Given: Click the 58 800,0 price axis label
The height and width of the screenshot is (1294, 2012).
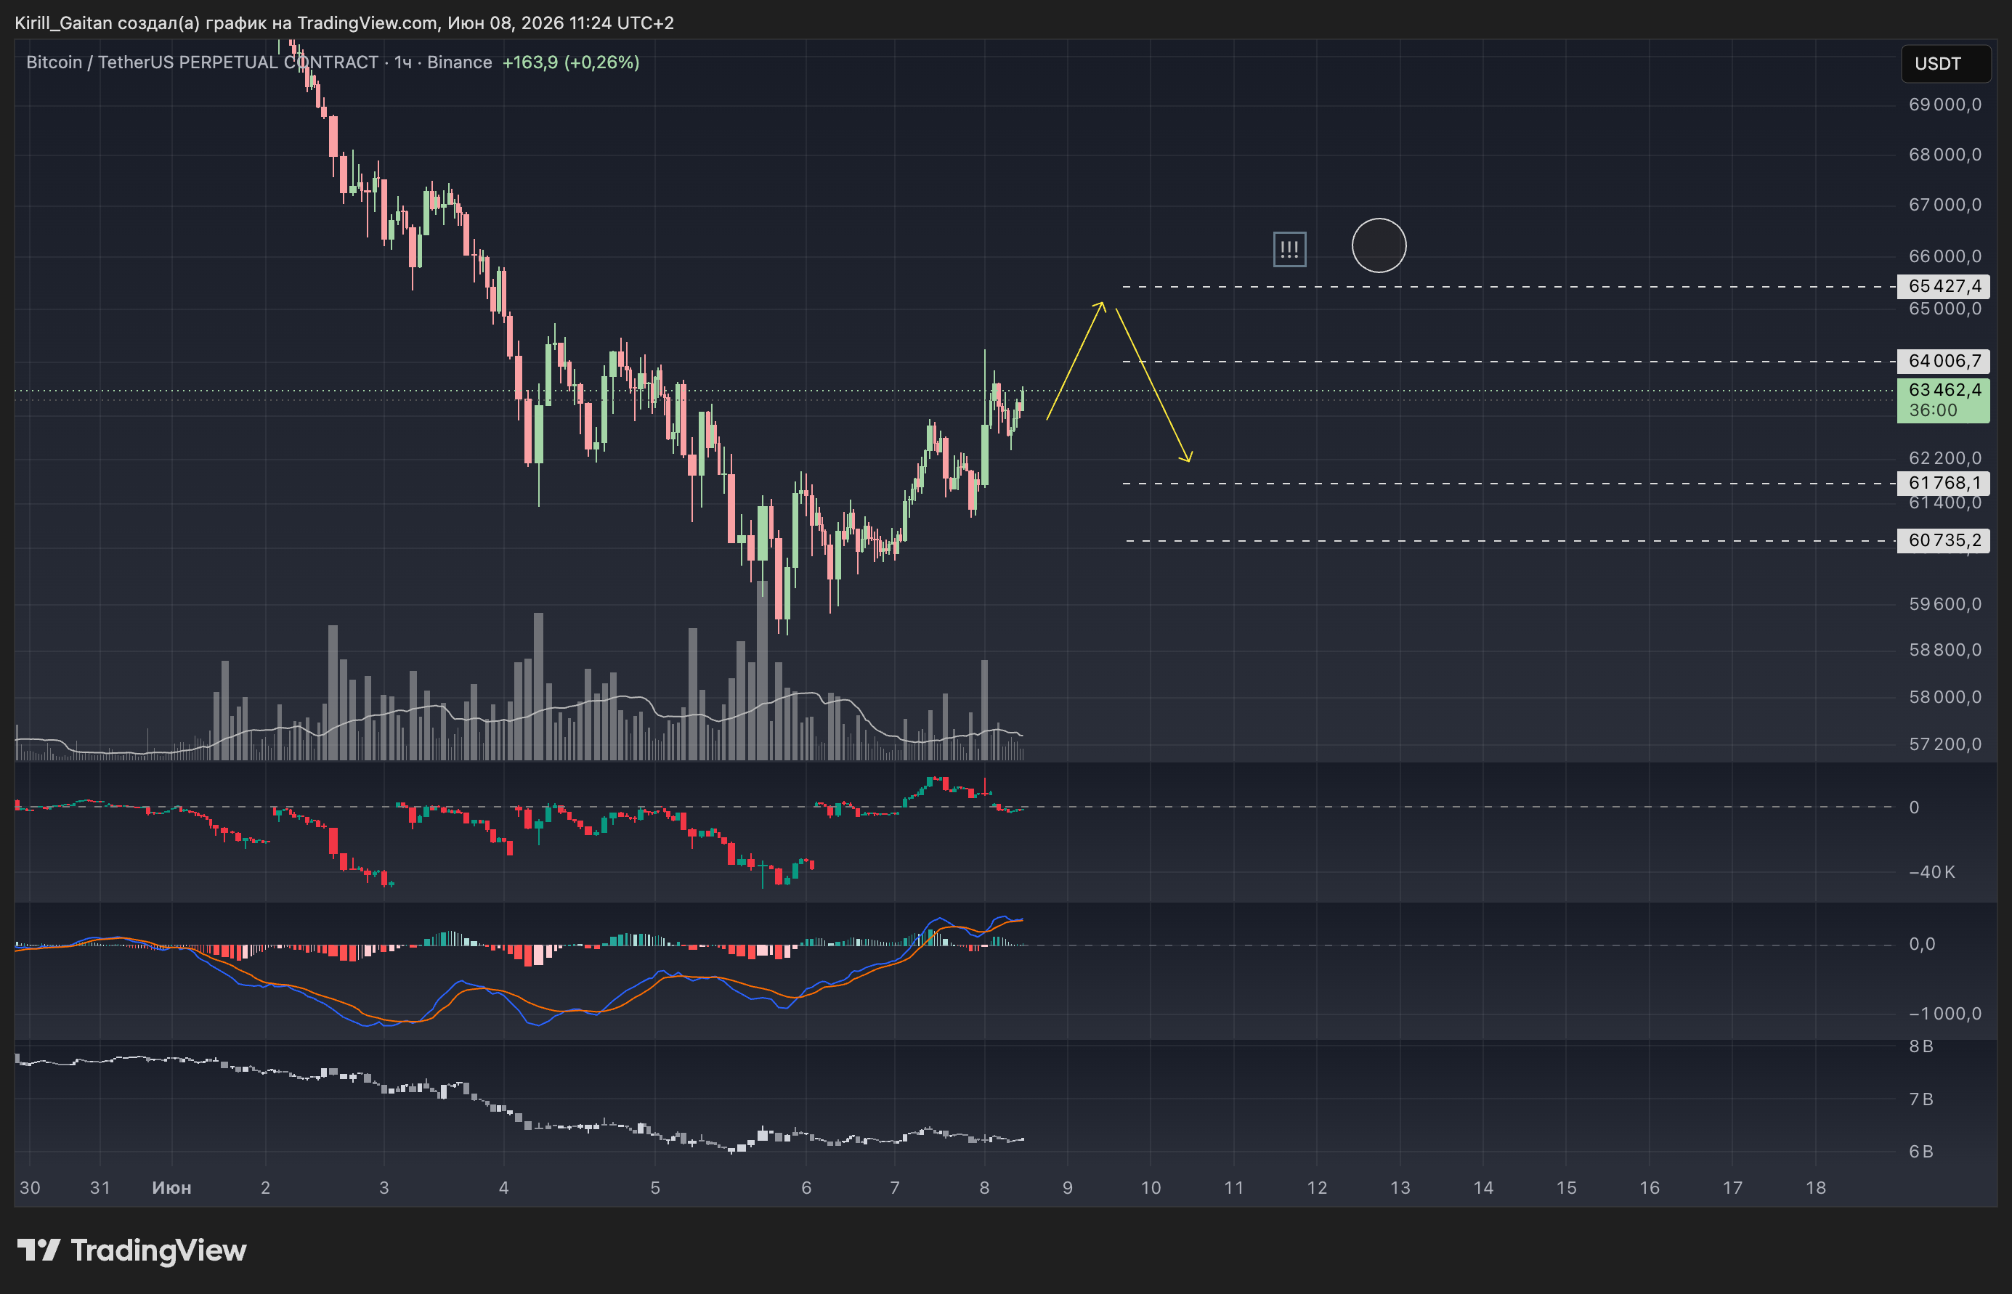Looking at the screenshot, I should click(x=1944, y=649).
